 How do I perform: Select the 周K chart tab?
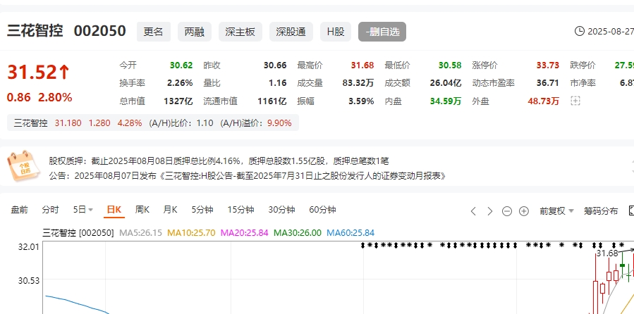[x=142, y=210]
